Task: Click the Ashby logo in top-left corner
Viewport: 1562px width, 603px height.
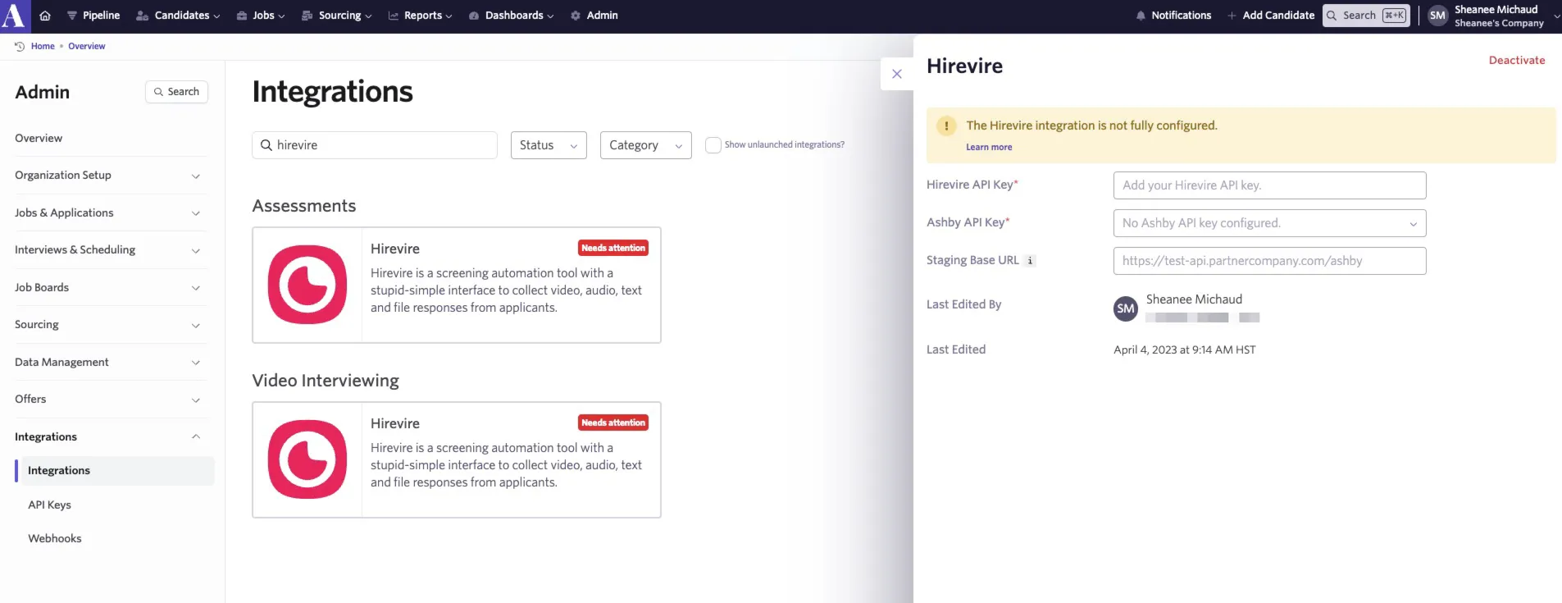Action: pos(14,16)
